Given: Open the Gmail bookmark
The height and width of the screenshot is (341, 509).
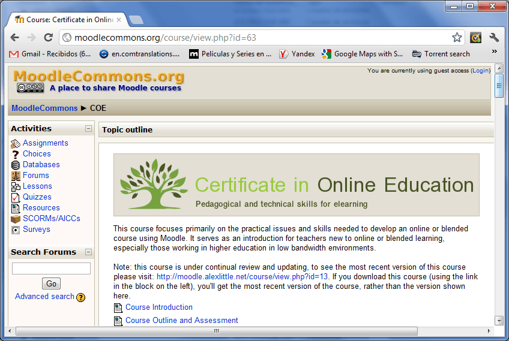Looking at the screenshot, I should tap(50, 54).
